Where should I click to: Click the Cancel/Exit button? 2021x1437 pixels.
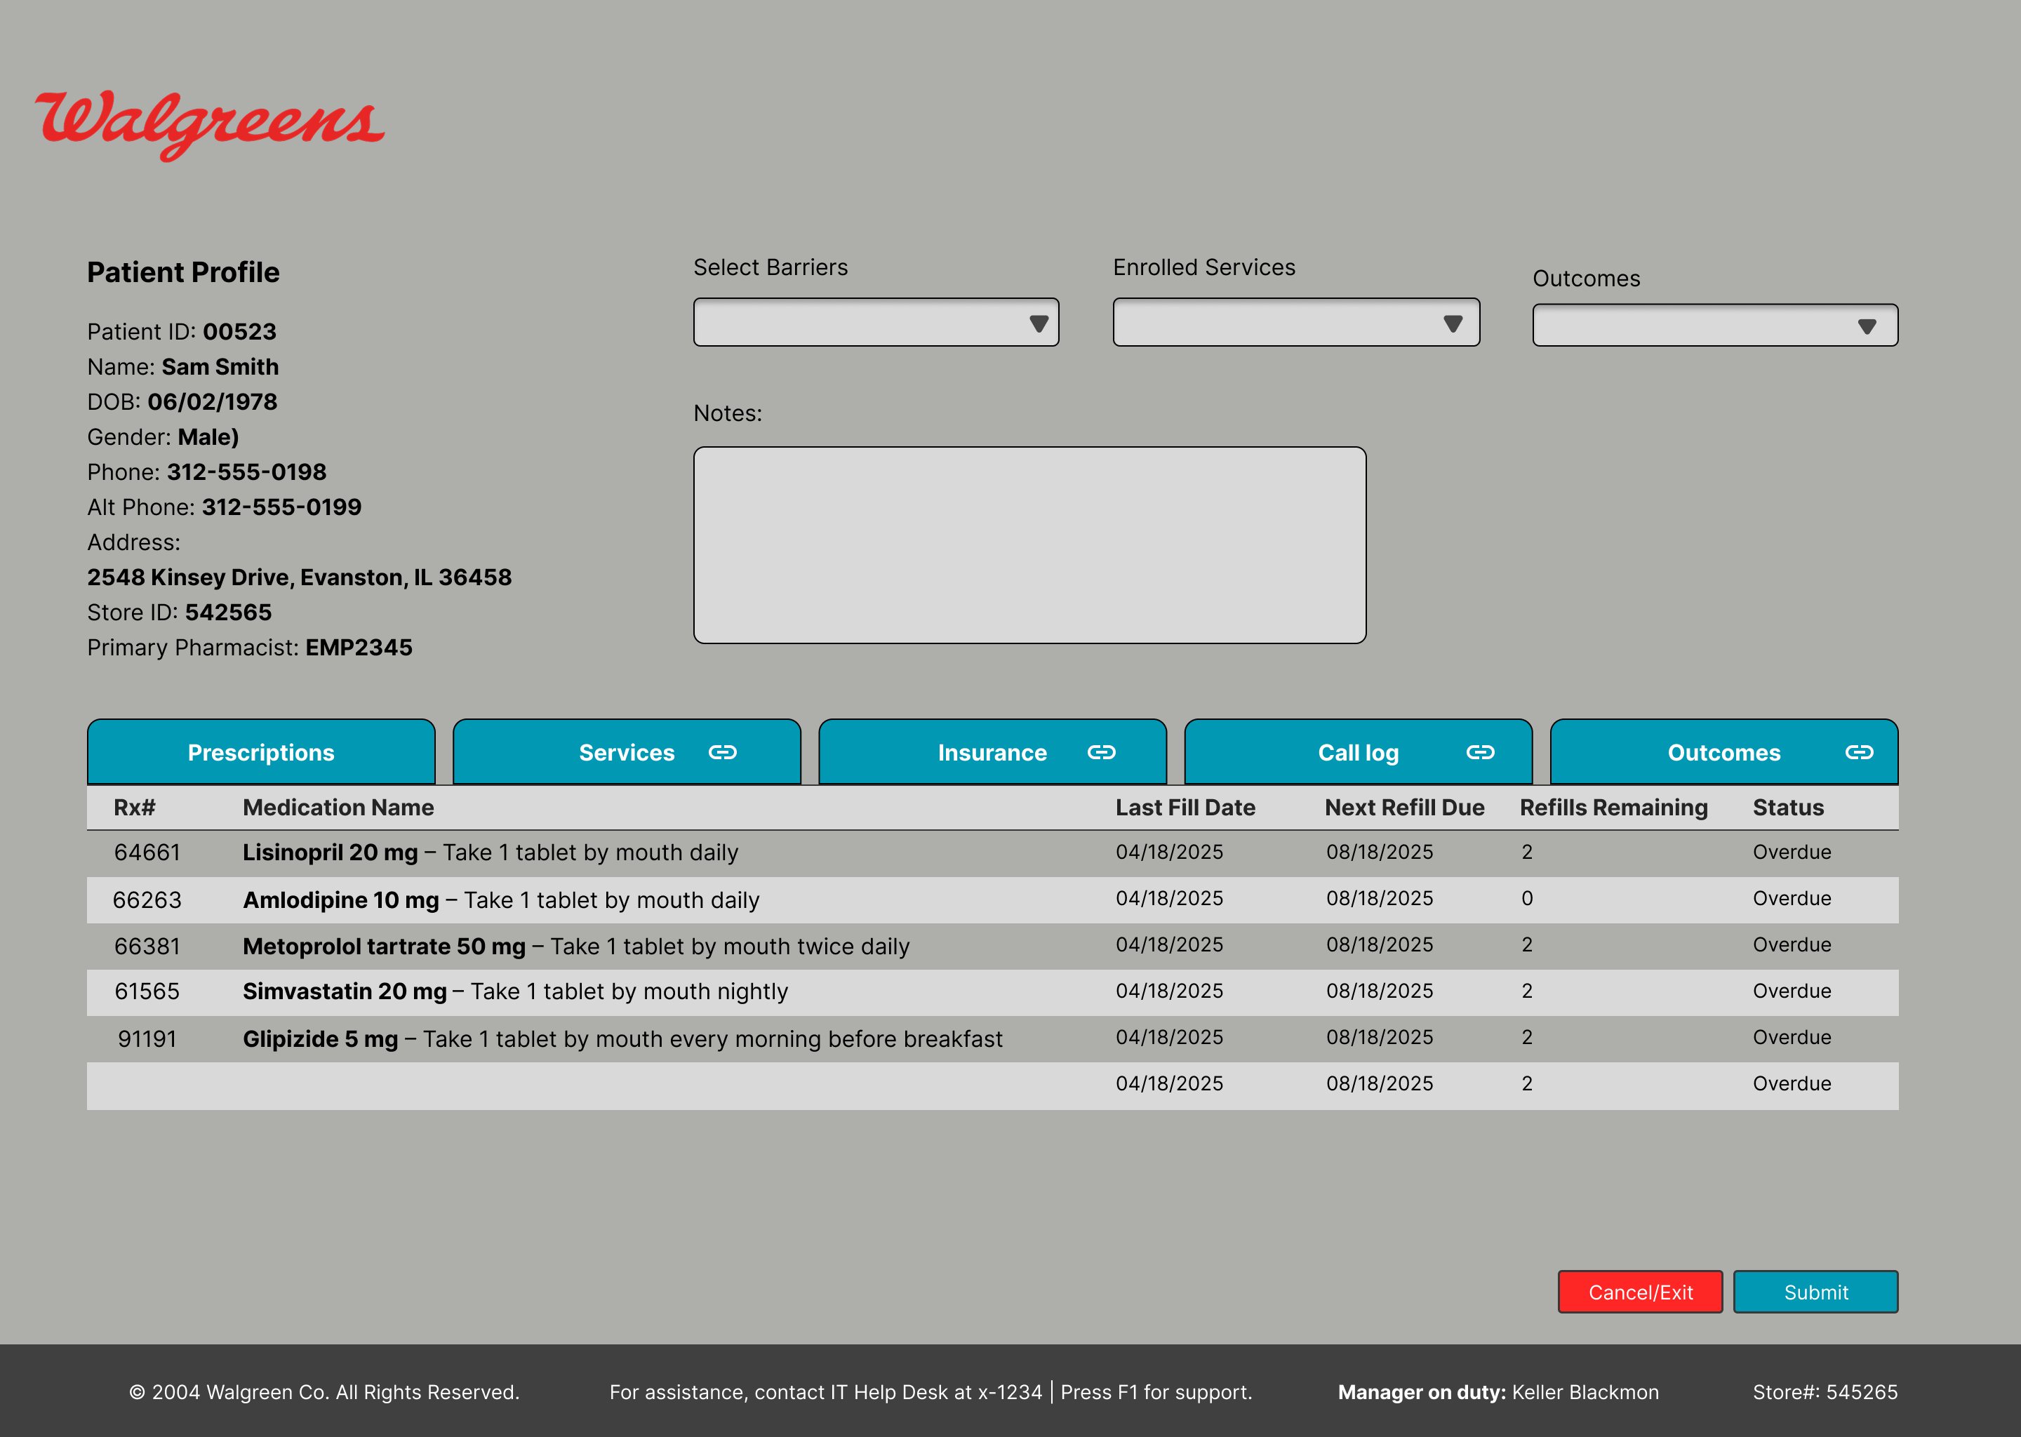click(x=1640, y=1292)
